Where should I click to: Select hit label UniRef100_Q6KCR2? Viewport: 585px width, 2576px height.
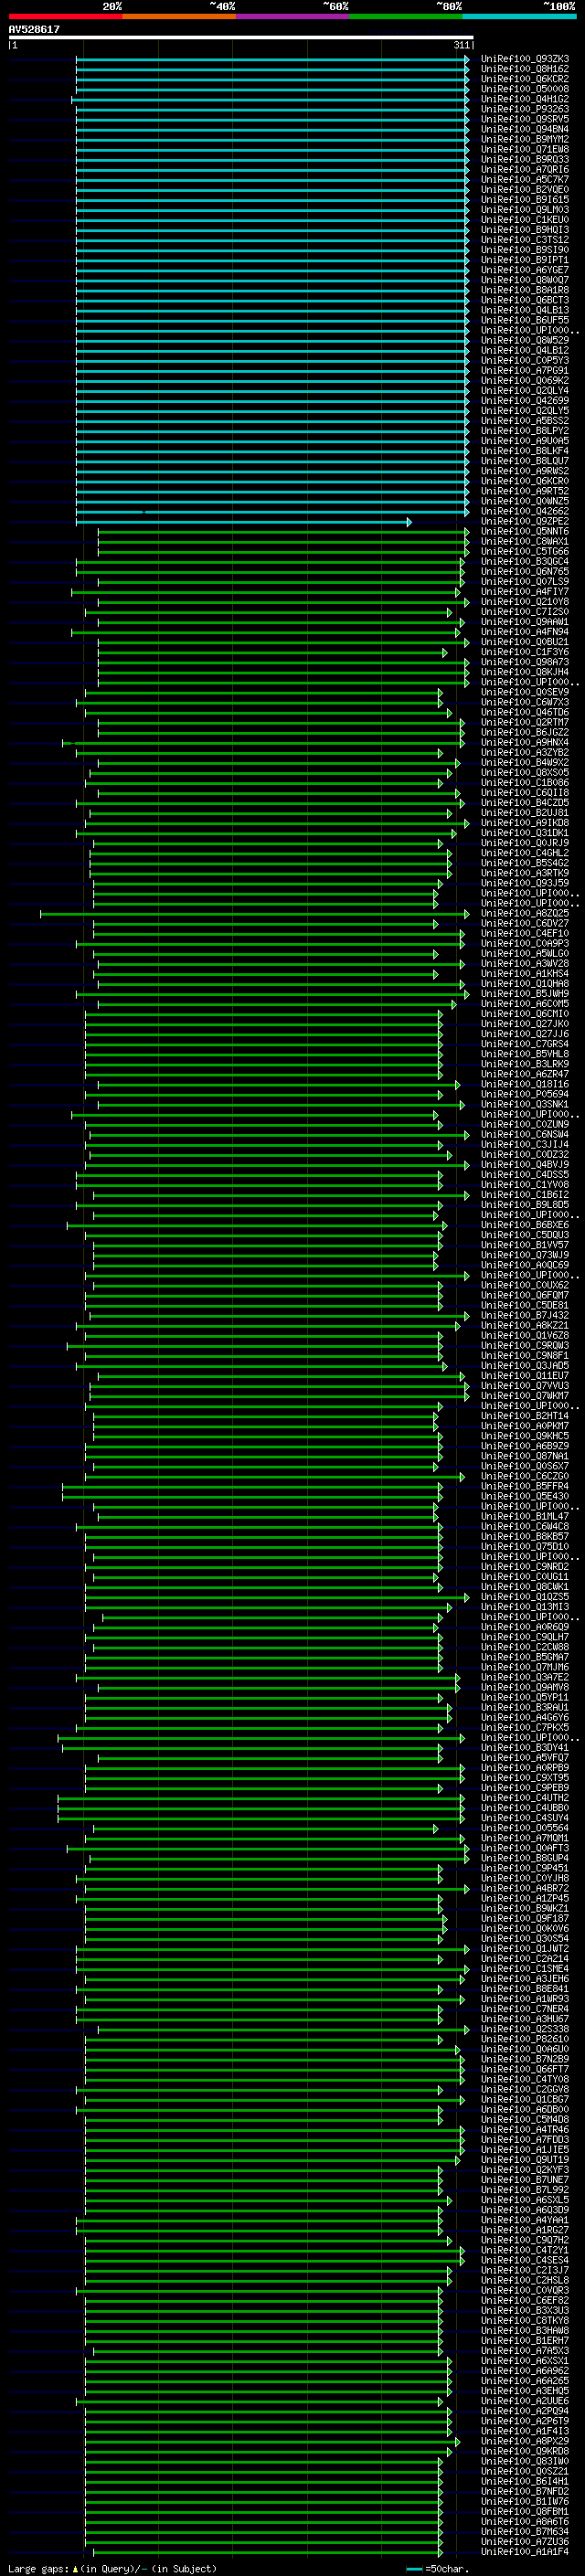[525, 79]
